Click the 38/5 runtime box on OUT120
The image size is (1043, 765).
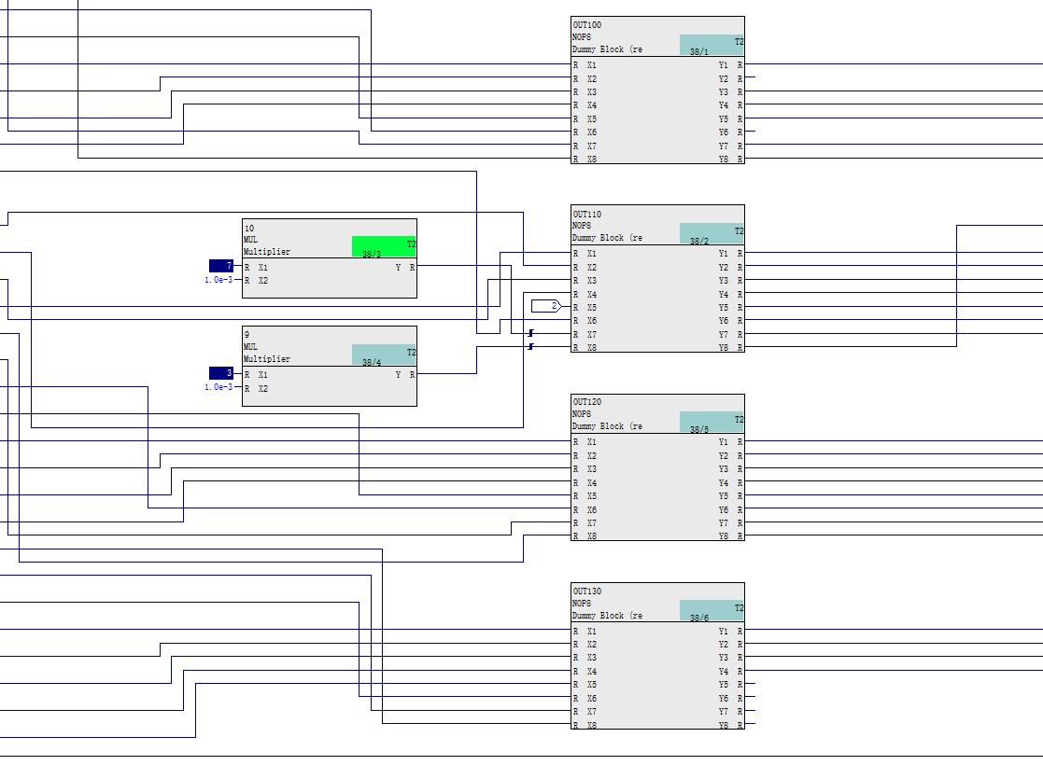(x=712, y=423)
